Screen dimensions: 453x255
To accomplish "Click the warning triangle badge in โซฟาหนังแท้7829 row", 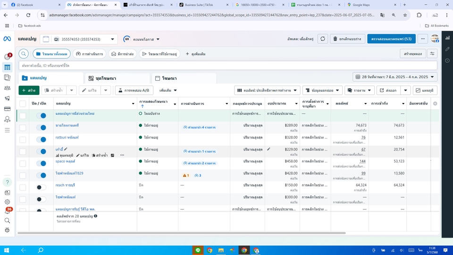I will (x=186, y=176).
